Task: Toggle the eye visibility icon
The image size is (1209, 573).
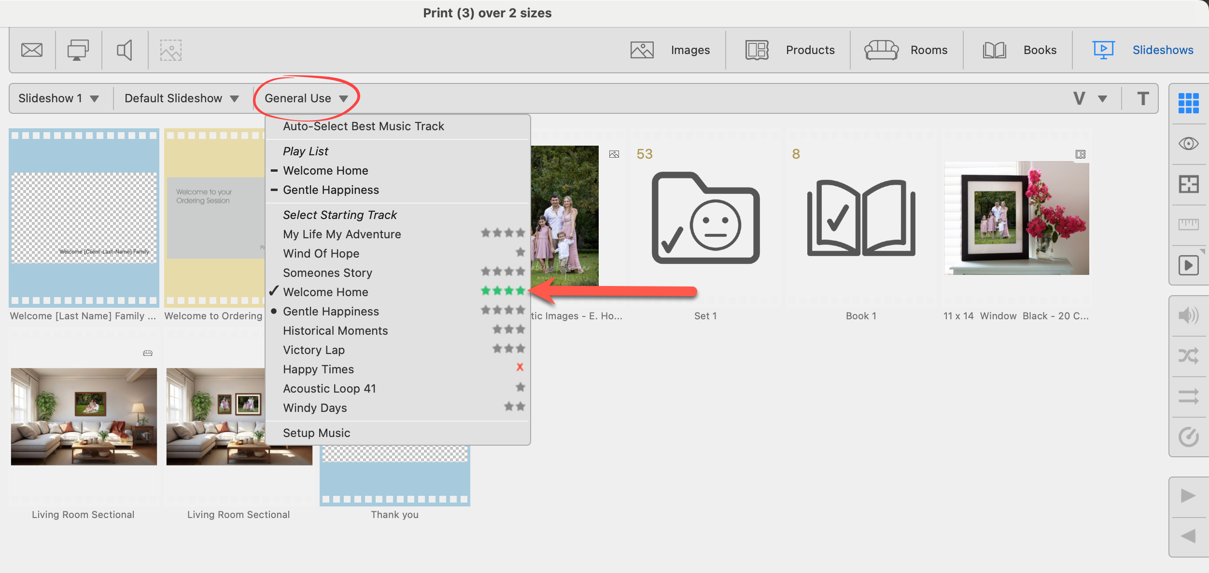Action: click(x=1188, y=144)
